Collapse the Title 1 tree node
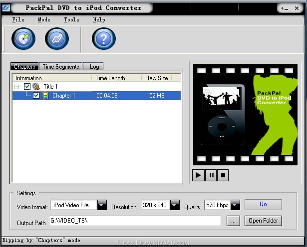Screen dimensions: 307x247 [17, 87]
